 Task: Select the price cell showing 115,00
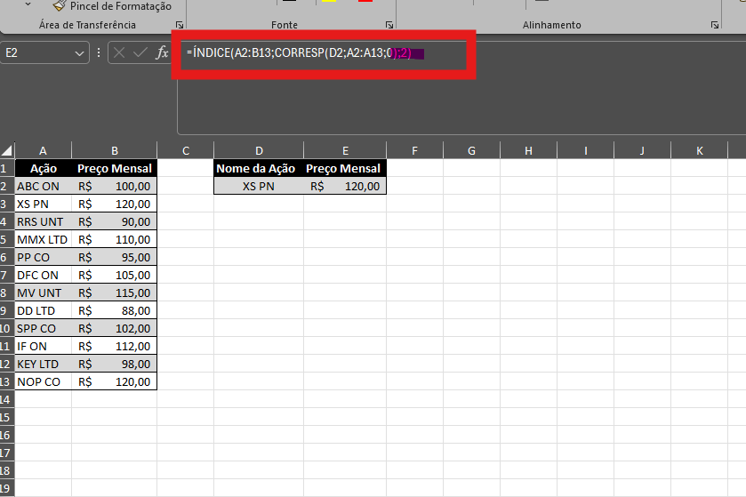pos(114,293)
